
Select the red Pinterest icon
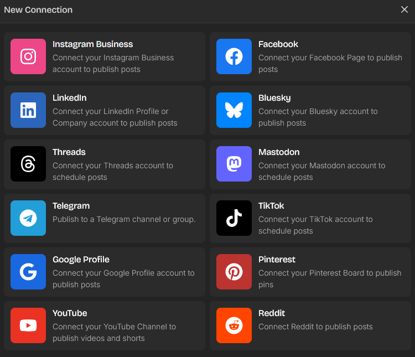coord(234,272)
